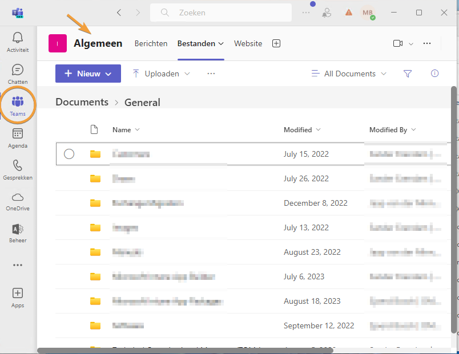The height and width of the screenshot is (354, 459).
Task: Open the Apps store icon
Action: [18, 297]
